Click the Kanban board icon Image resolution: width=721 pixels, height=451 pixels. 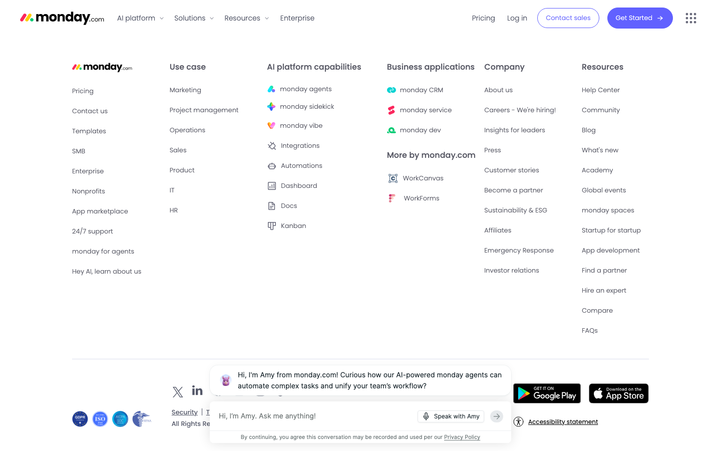272,226
